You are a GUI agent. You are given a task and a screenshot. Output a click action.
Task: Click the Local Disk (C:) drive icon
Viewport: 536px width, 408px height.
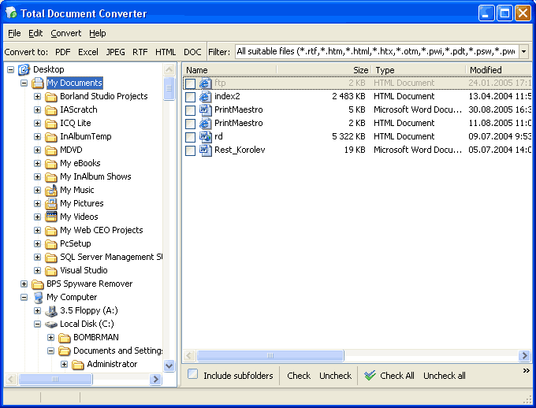[51, 324]
